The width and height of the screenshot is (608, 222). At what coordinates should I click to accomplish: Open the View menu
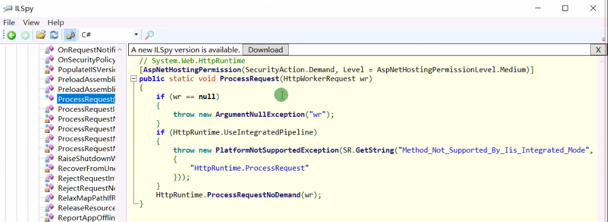pos(31,23)
